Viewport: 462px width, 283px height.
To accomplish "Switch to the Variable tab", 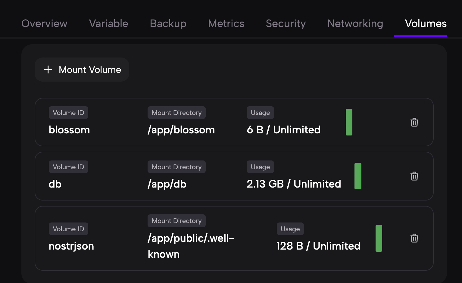I will point(108,23).
